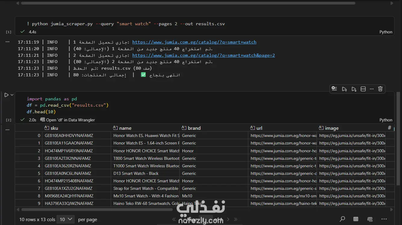This screenshot has height=225, width=402.
Task: Select sku cell GE810EA0HHDVYNAFAMZ
Action: [76, 135]
